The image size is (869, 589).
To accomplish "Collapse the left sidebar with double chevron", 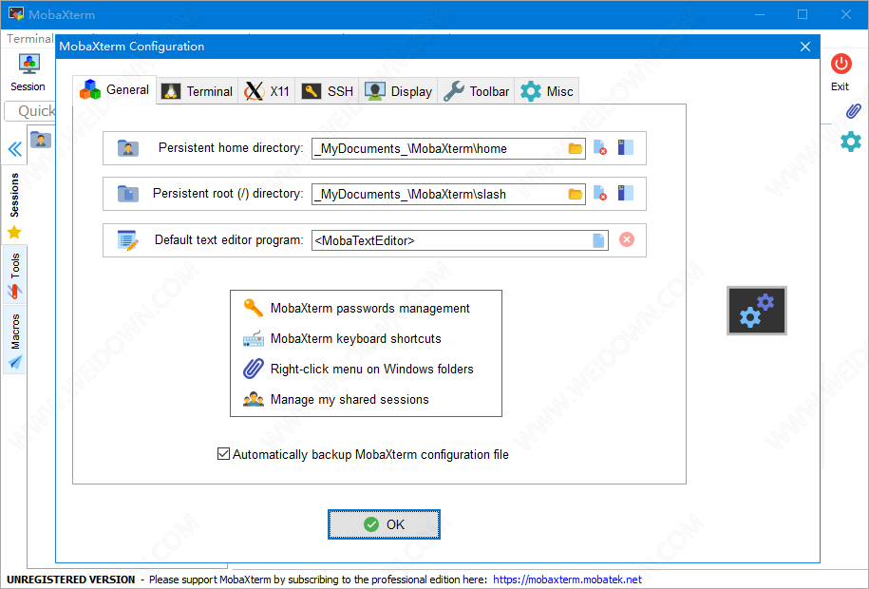I will [15, 149].
